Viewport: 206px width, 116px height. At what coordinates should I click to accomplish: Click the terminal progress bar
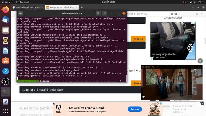69,81
